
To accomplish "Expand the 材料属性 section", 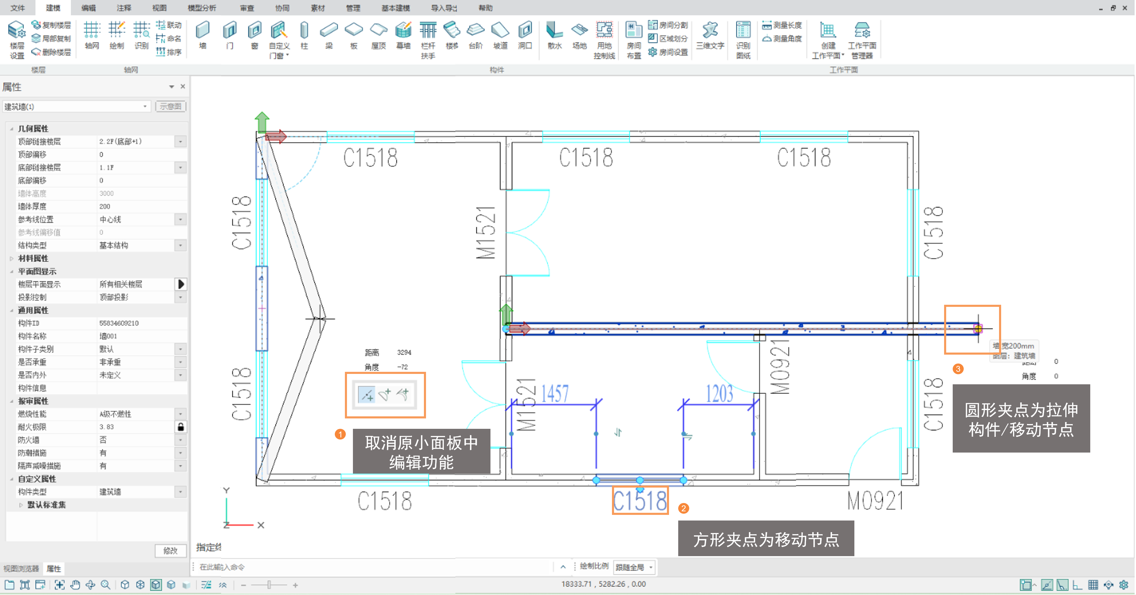I will 12,258.
